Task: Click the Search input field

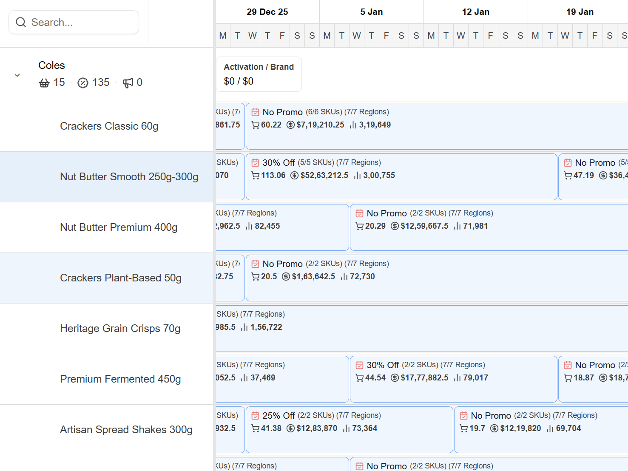Action: coord(74,22)
